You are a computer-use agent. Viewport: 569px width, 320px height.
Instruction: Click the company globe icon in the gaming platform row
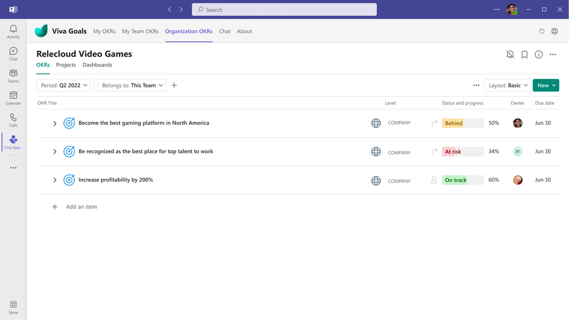[376, 123]
